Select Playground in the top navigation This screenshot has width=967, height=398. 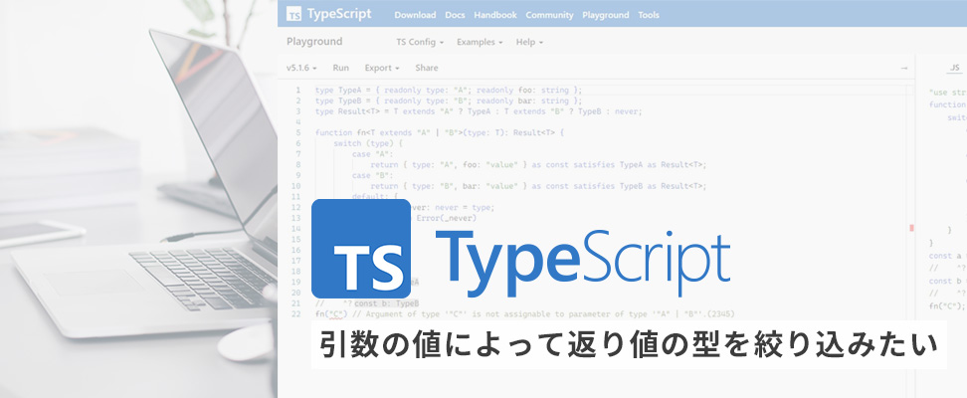606,15
